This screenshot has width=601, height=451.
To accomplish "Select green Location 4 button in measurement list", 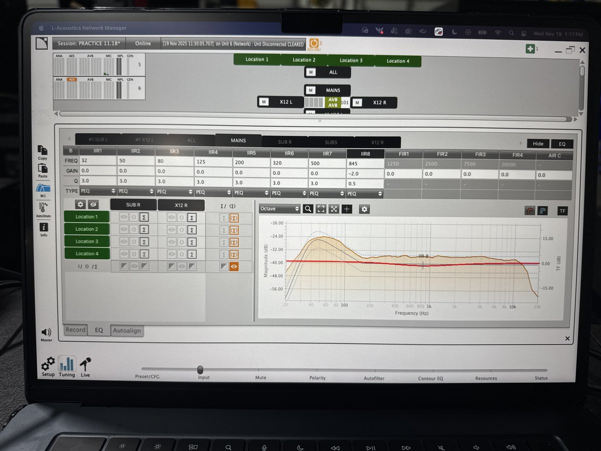I will (86, 254).
